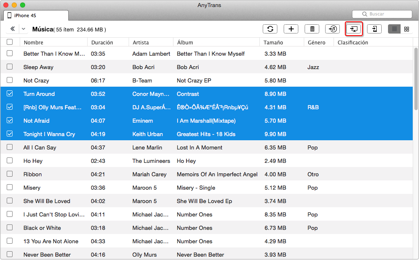This screenshot has height=260, width=419.
Task: Click the search magnifier icon
Action: click(x=365, y=14)
